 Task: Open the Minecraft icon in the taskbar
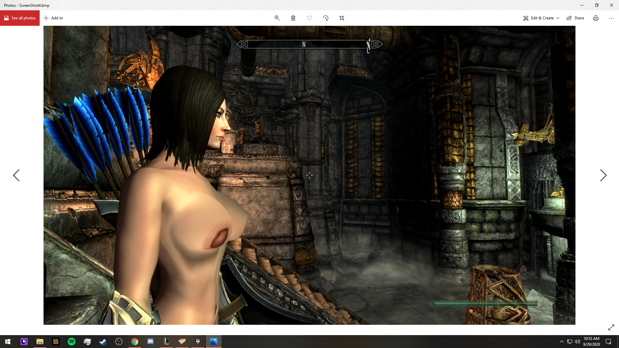coord(56,342)
